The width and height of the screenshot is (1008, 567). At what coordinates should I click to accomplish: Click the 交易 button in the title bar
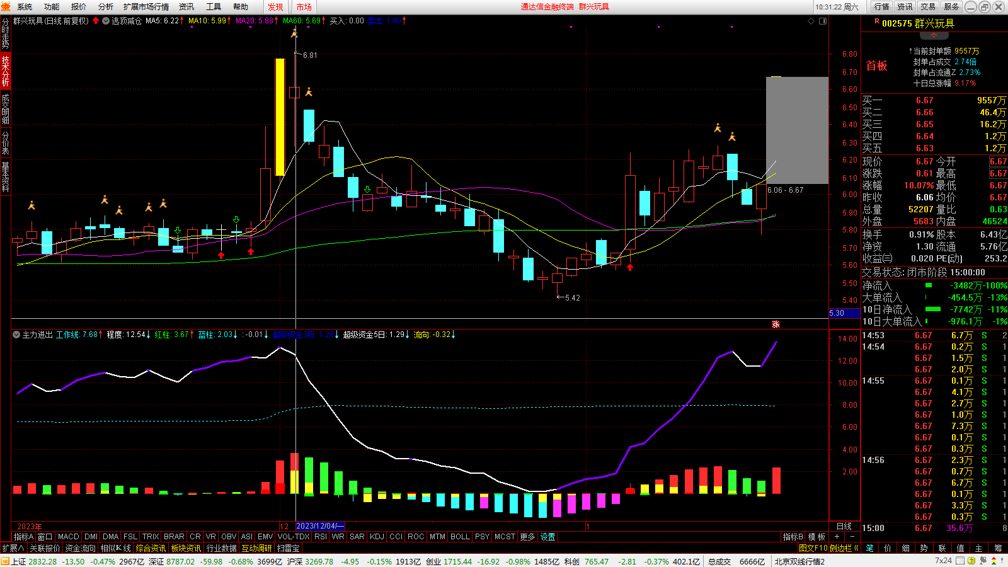coord(928,7)
